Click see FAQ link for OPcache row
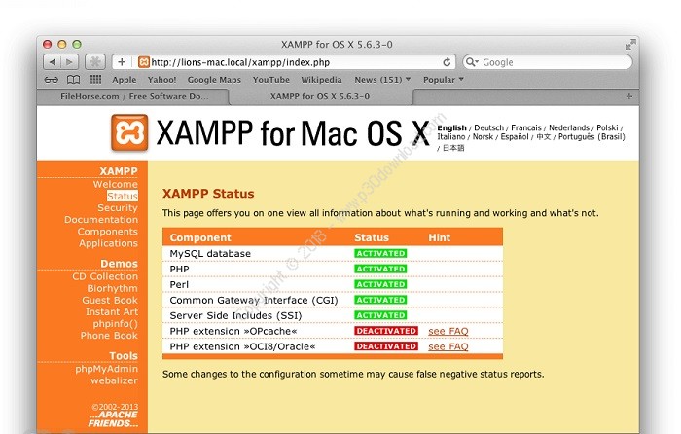The width and height of the screenshot is (681, 434). pos(448,332)
